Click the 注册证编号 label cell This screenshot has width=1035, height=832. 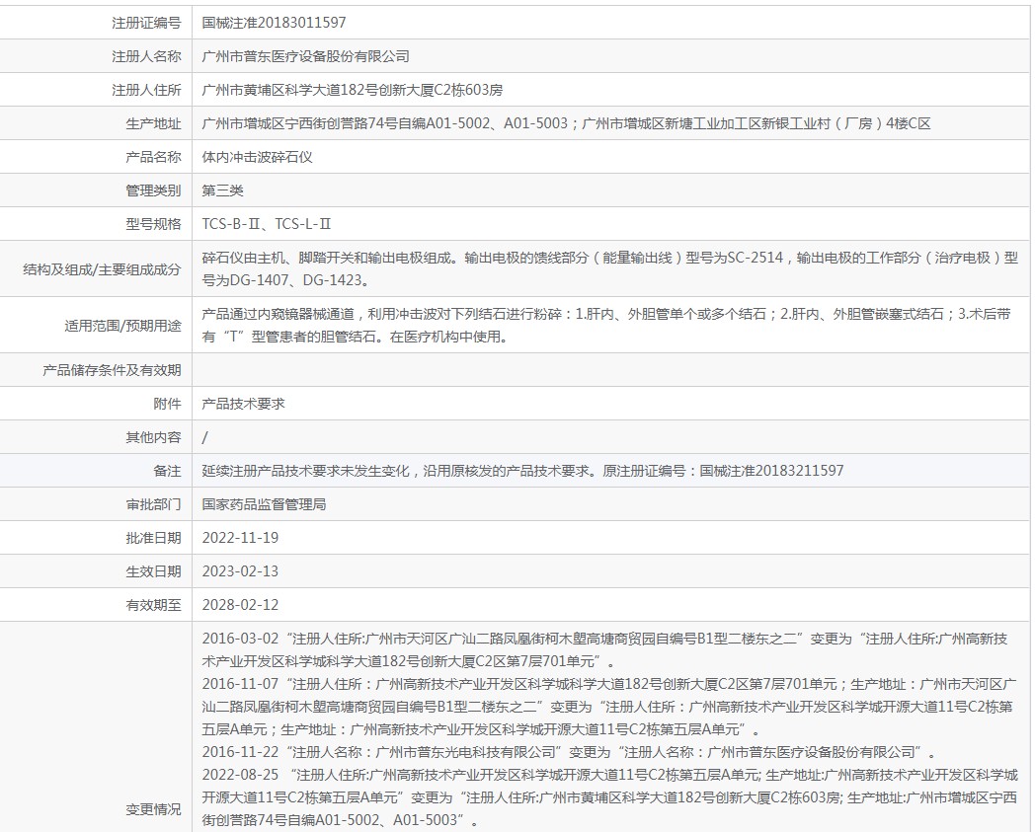click(x=146, y=23)
